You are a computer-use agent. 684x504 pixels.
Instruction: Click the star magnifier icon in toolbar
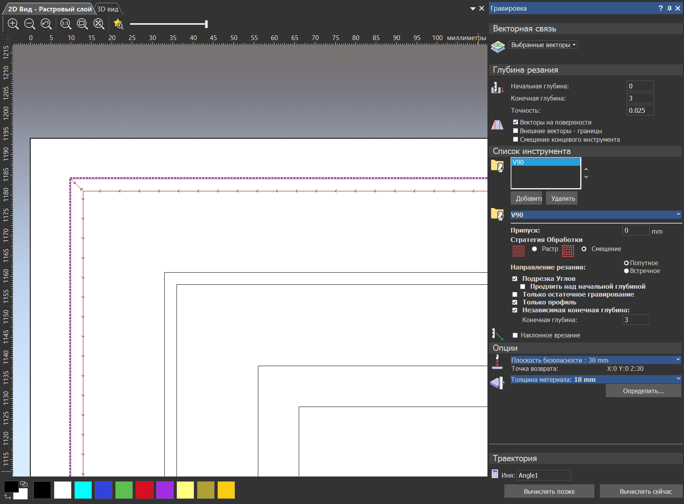tap(118, 24)
